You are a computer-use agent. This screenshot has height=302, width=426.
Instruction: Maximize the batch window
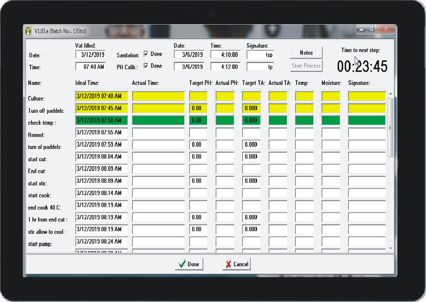tap(371, 29)
